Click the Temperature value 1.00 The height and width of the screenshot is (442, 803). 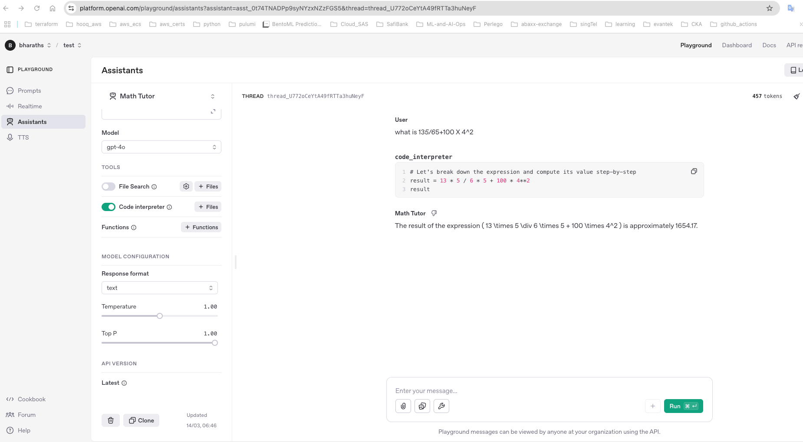click(x=210, y=307)
